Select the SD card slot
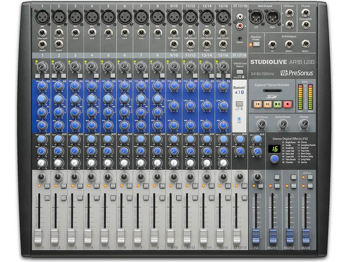Screen dimensions: 349x262 [x=272, y=91]
